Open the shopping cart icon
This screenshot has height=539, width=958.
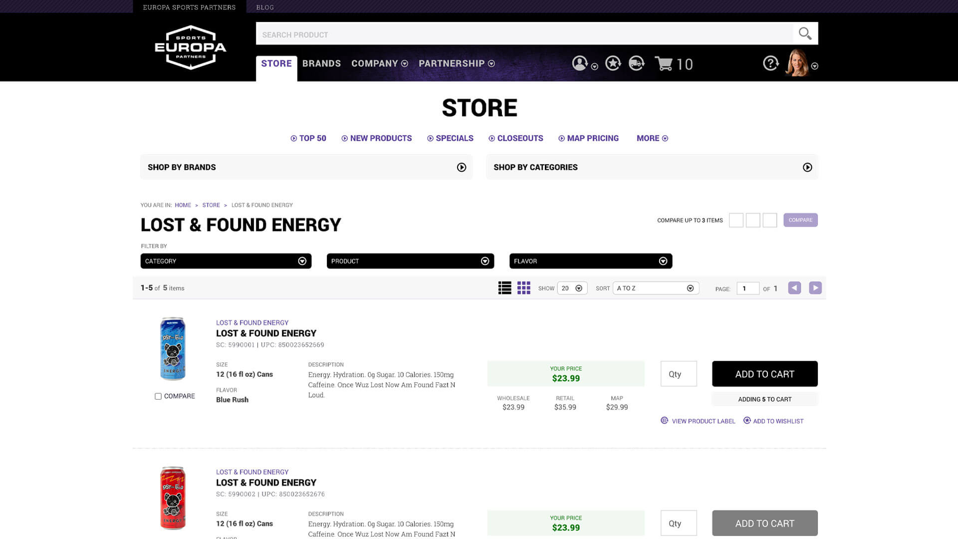coord(664,64)
